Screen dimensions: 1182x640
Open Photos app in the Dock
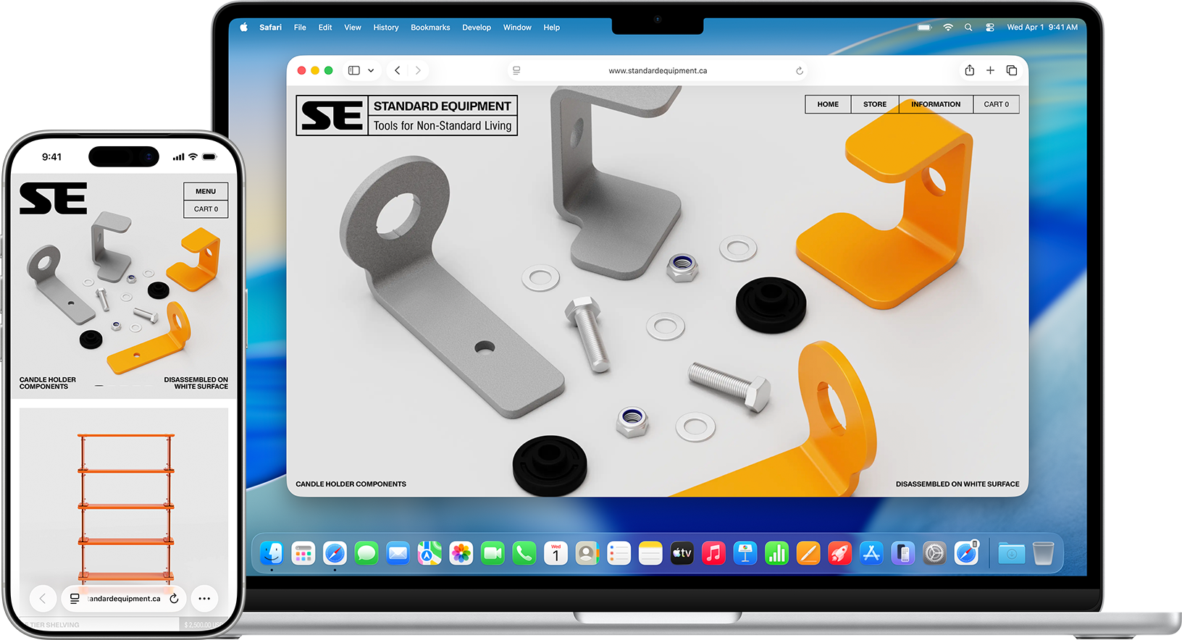pyautogui.click(x=461, y=554)
